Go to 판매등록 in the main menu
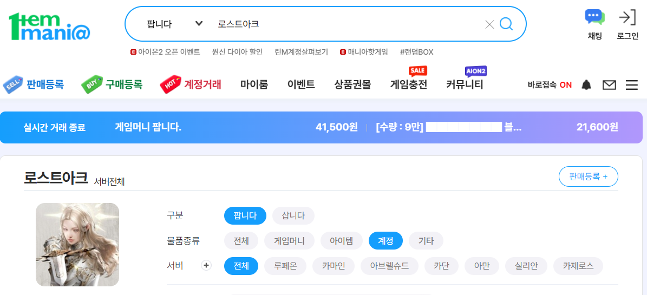 point(34,84)
